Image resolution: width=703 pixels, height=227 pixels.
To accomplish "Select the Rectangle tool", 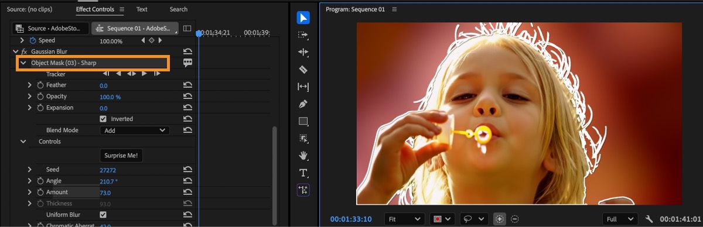I will click(x=303, y=121).
